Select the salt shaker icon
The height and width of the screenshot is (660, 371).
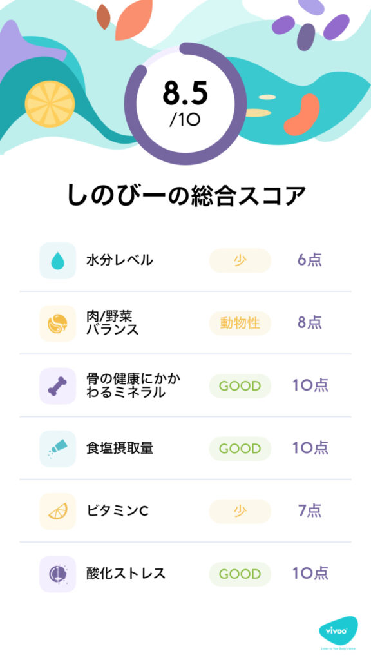click(x=57, y=449)
